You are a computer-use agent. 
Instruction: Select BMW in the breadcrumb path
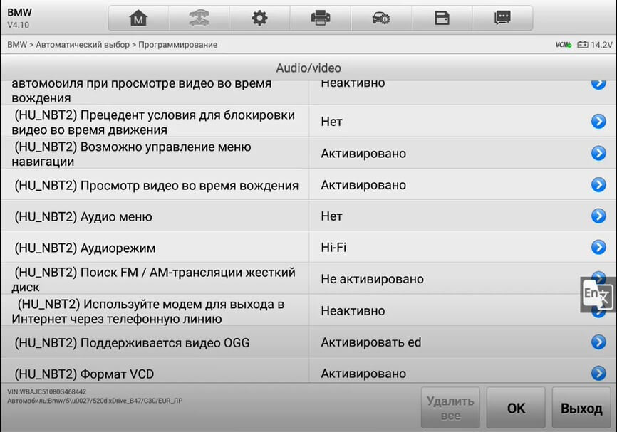[x=17, y=45]
